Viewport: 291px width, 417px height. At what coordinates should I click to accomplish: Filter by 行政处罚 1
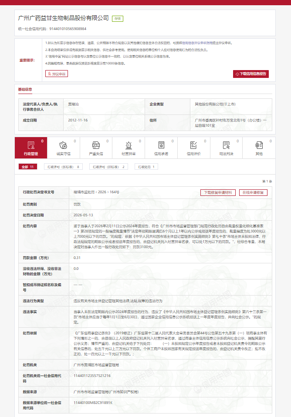click(146, 167)
